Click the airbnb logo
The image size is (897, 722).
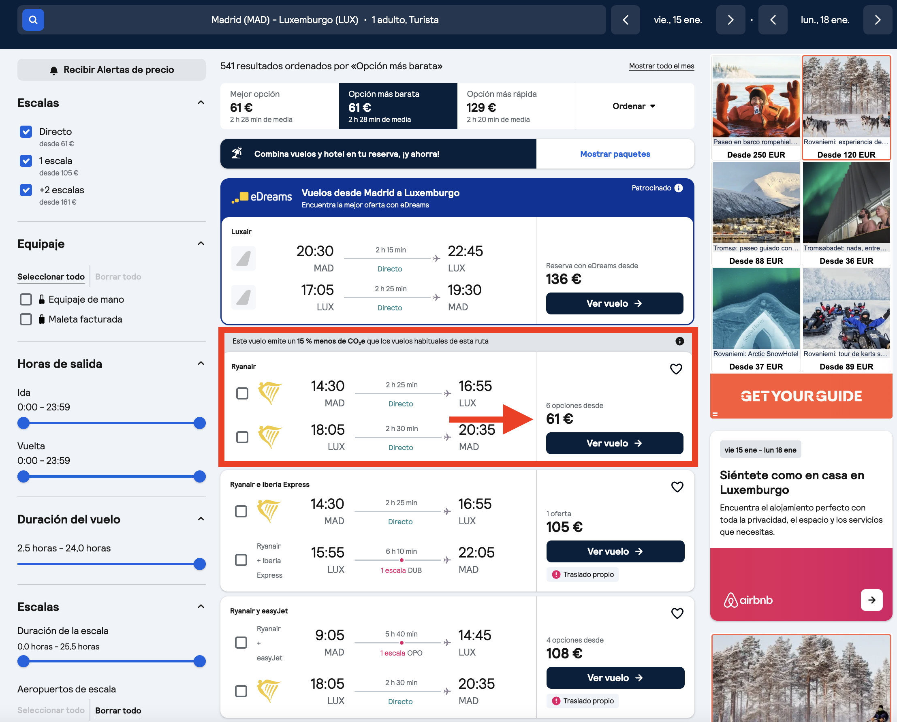pos(748,600)
